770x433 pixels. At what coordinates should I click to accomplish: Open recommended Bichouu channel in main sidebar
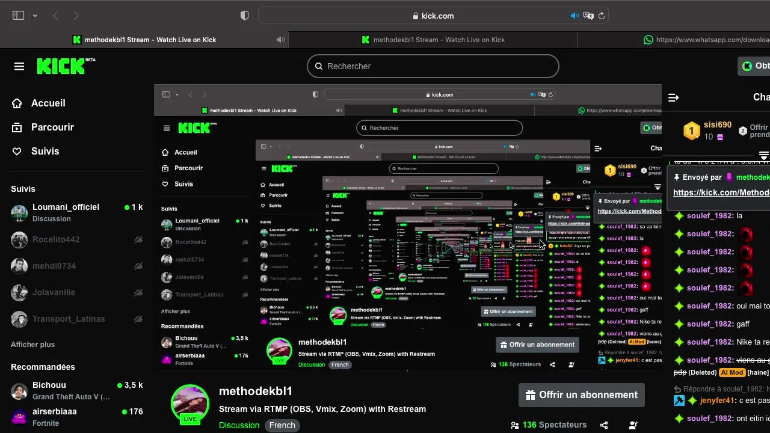(x=77, y=391)
